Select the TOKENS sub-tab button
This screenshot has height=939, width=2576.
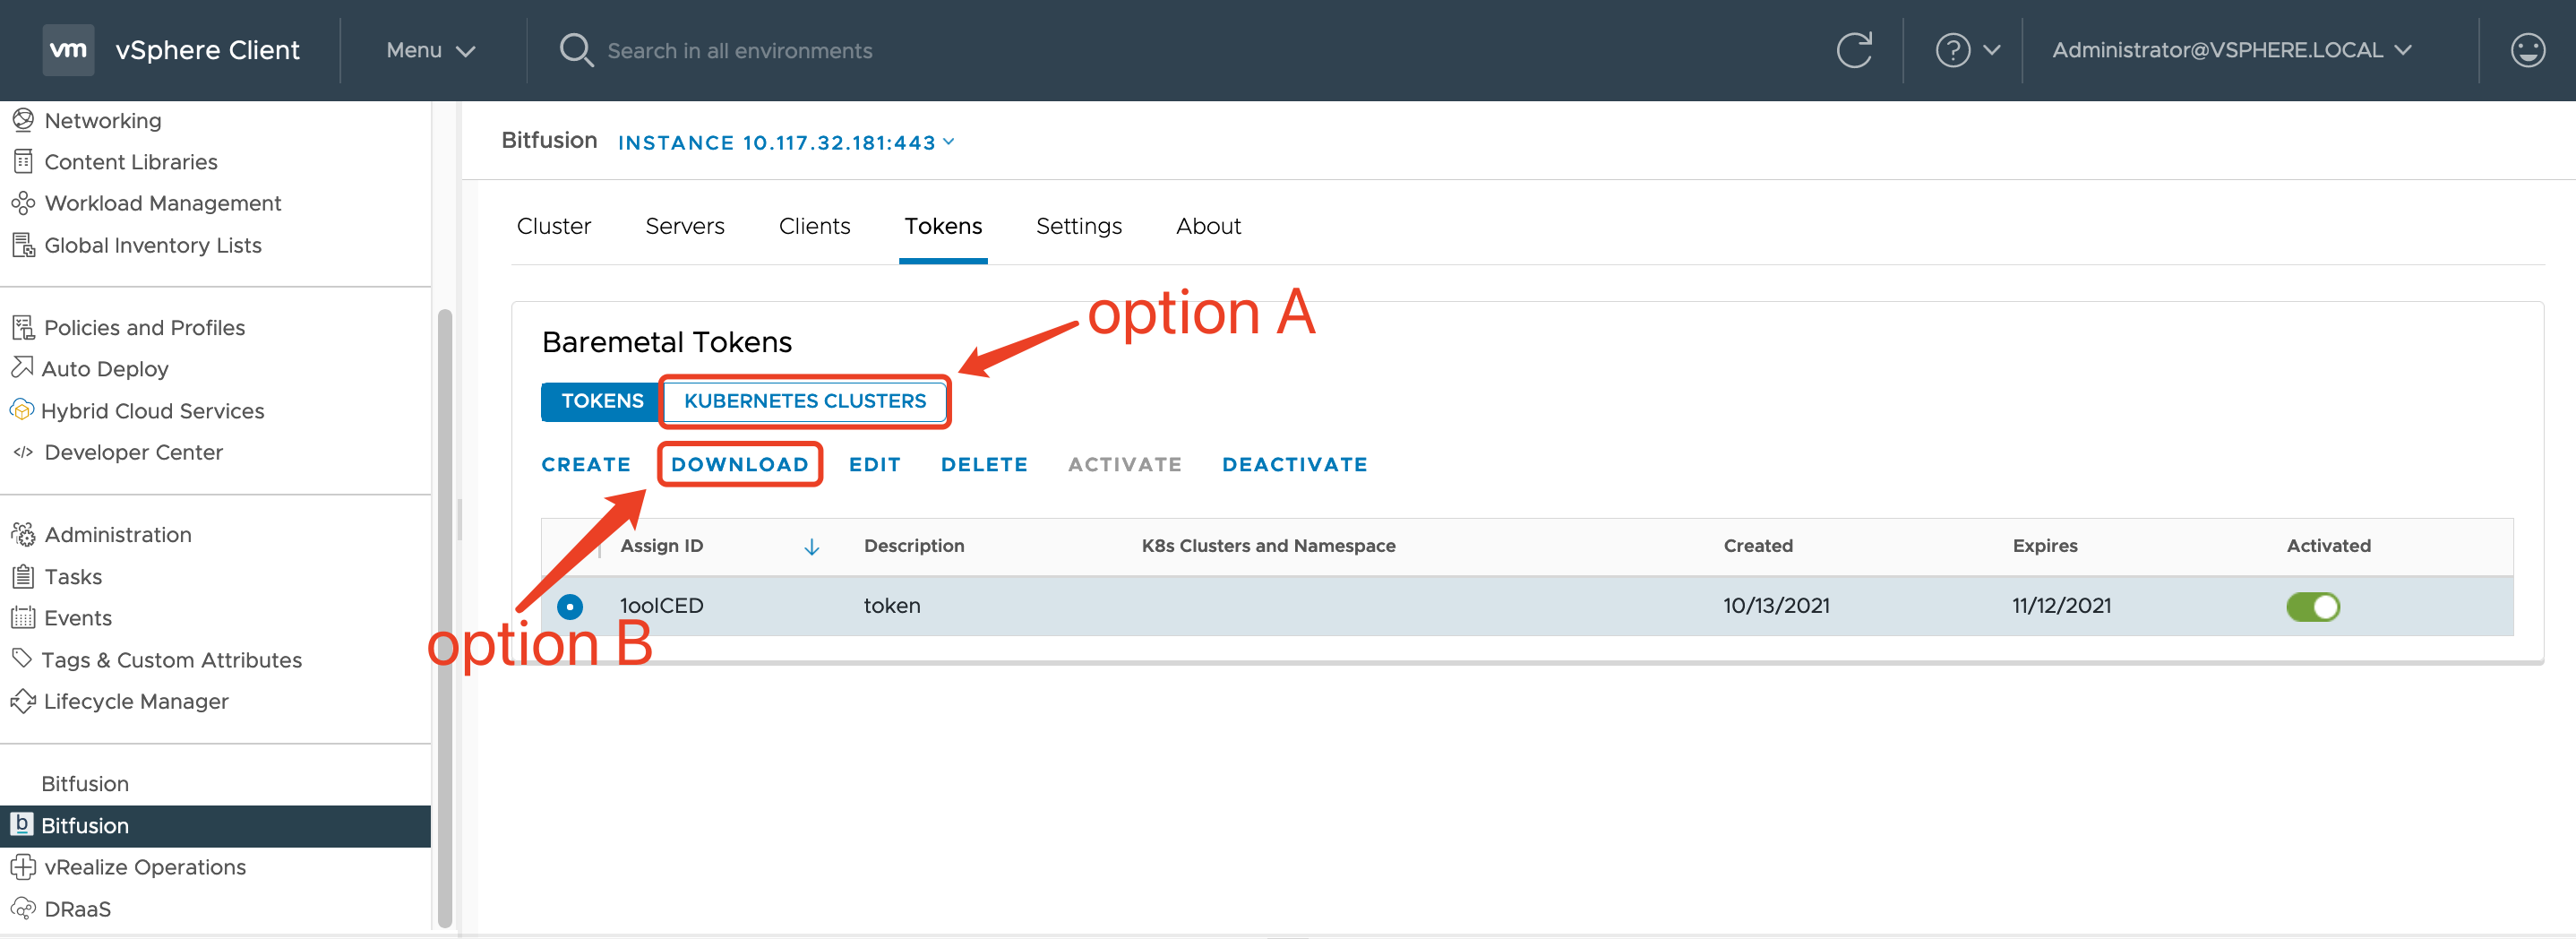click(601, 401)
